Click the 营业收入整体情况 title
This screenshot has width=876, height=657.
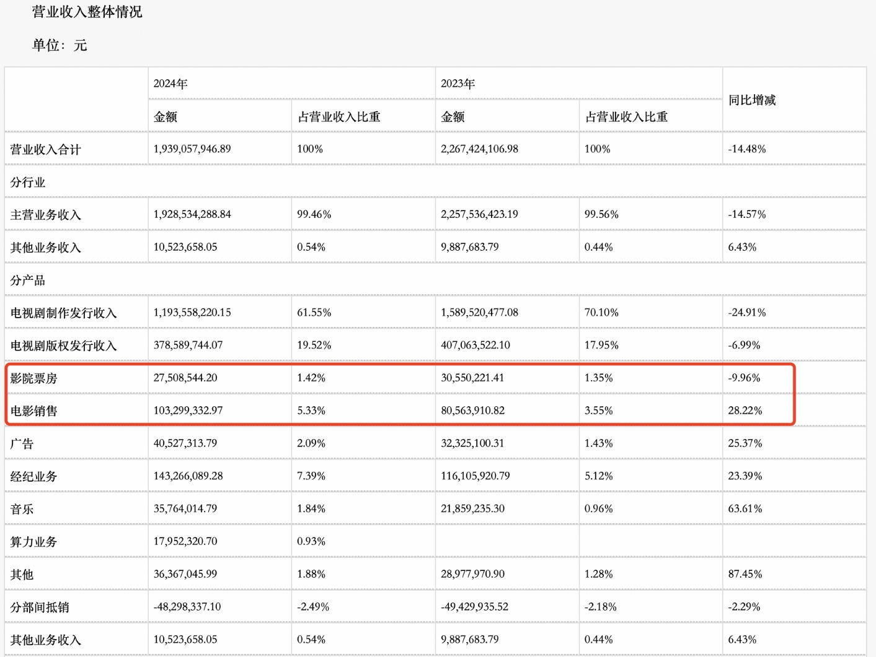coord(85,11)
